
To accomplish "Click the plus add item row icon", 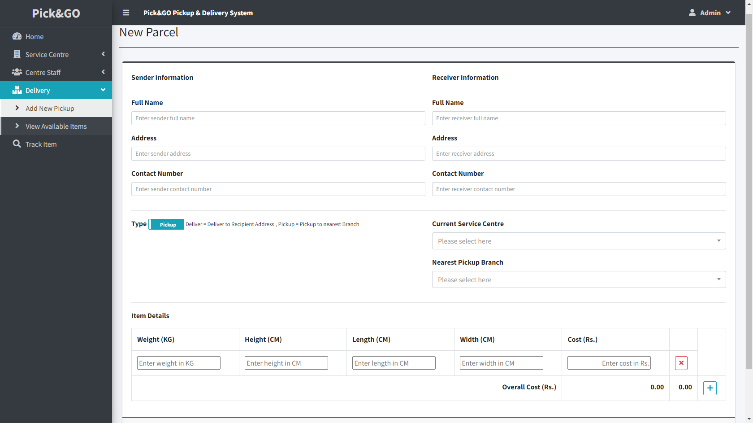I will (710, 388).
